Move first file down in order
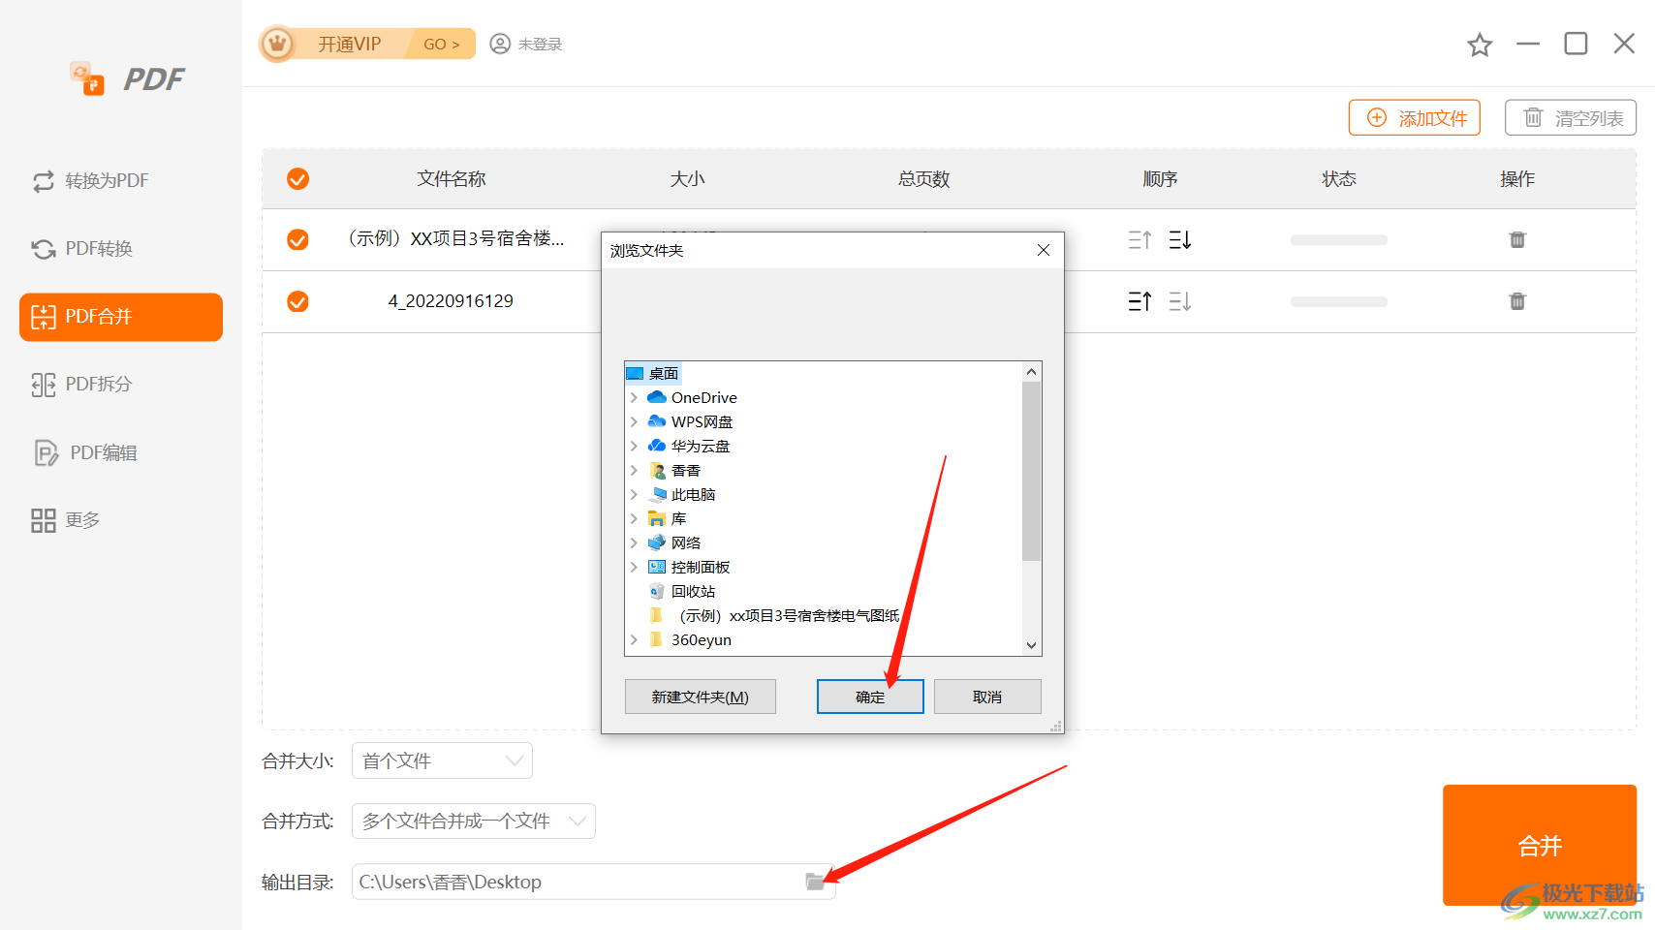 (1180, 239)
